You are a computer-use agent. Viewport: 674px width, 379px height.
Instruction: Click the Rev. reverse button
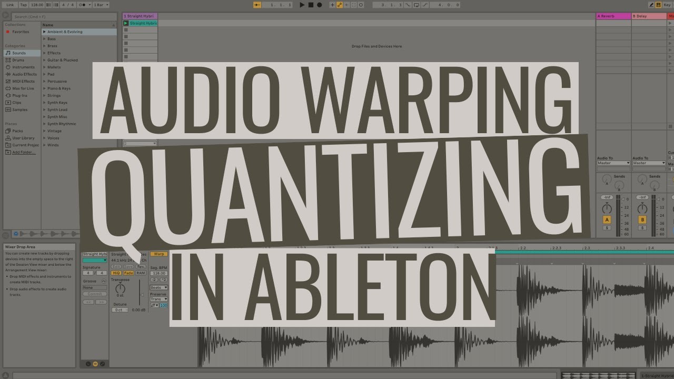pos(141,267)
